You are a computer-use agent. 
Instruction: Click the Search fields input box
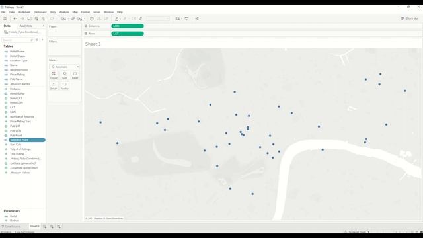[x=18, y=40]
